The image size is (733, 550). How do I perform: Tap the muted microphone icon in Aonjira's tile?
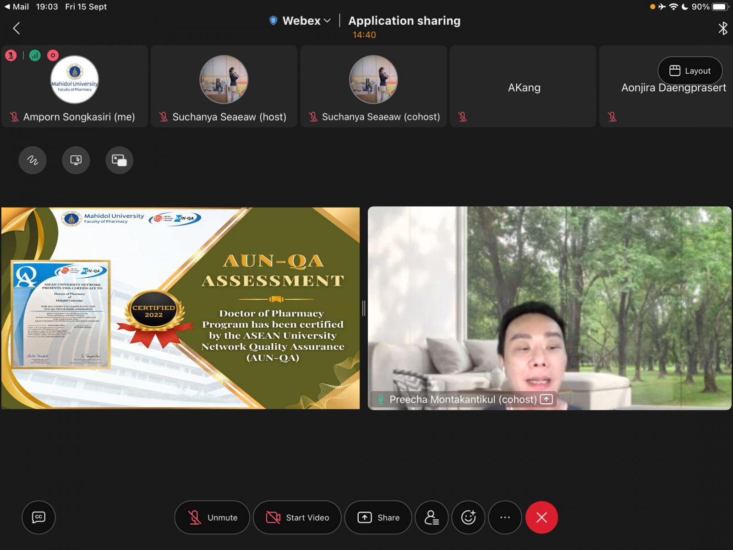point(612,117)
